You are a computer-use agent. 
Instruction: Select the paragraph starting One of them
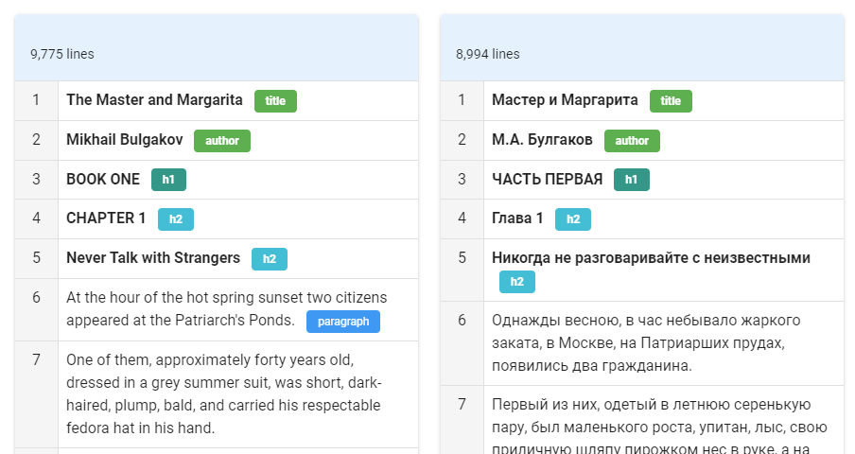(223, 394)
